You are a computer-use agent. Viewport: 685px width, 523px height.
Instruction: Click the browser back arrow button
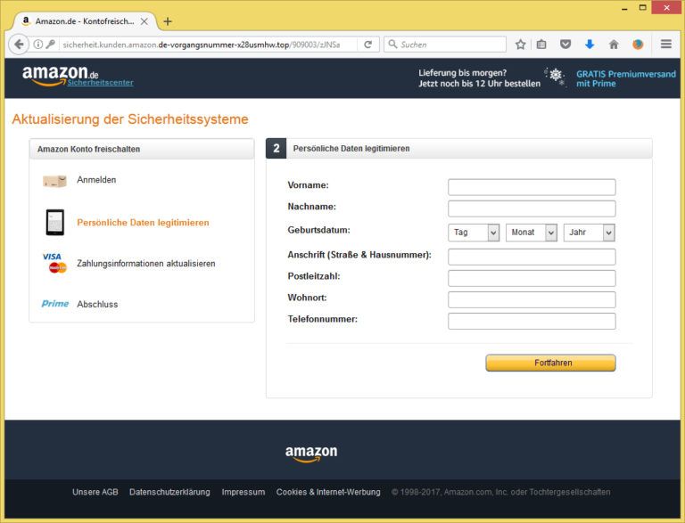pyautogui.click(x=19, y=44)
